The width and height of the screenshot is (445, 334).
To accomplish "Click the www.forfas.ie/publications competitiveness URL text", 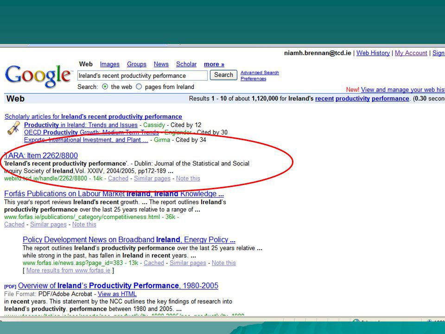I will click(x=82, y=217).
